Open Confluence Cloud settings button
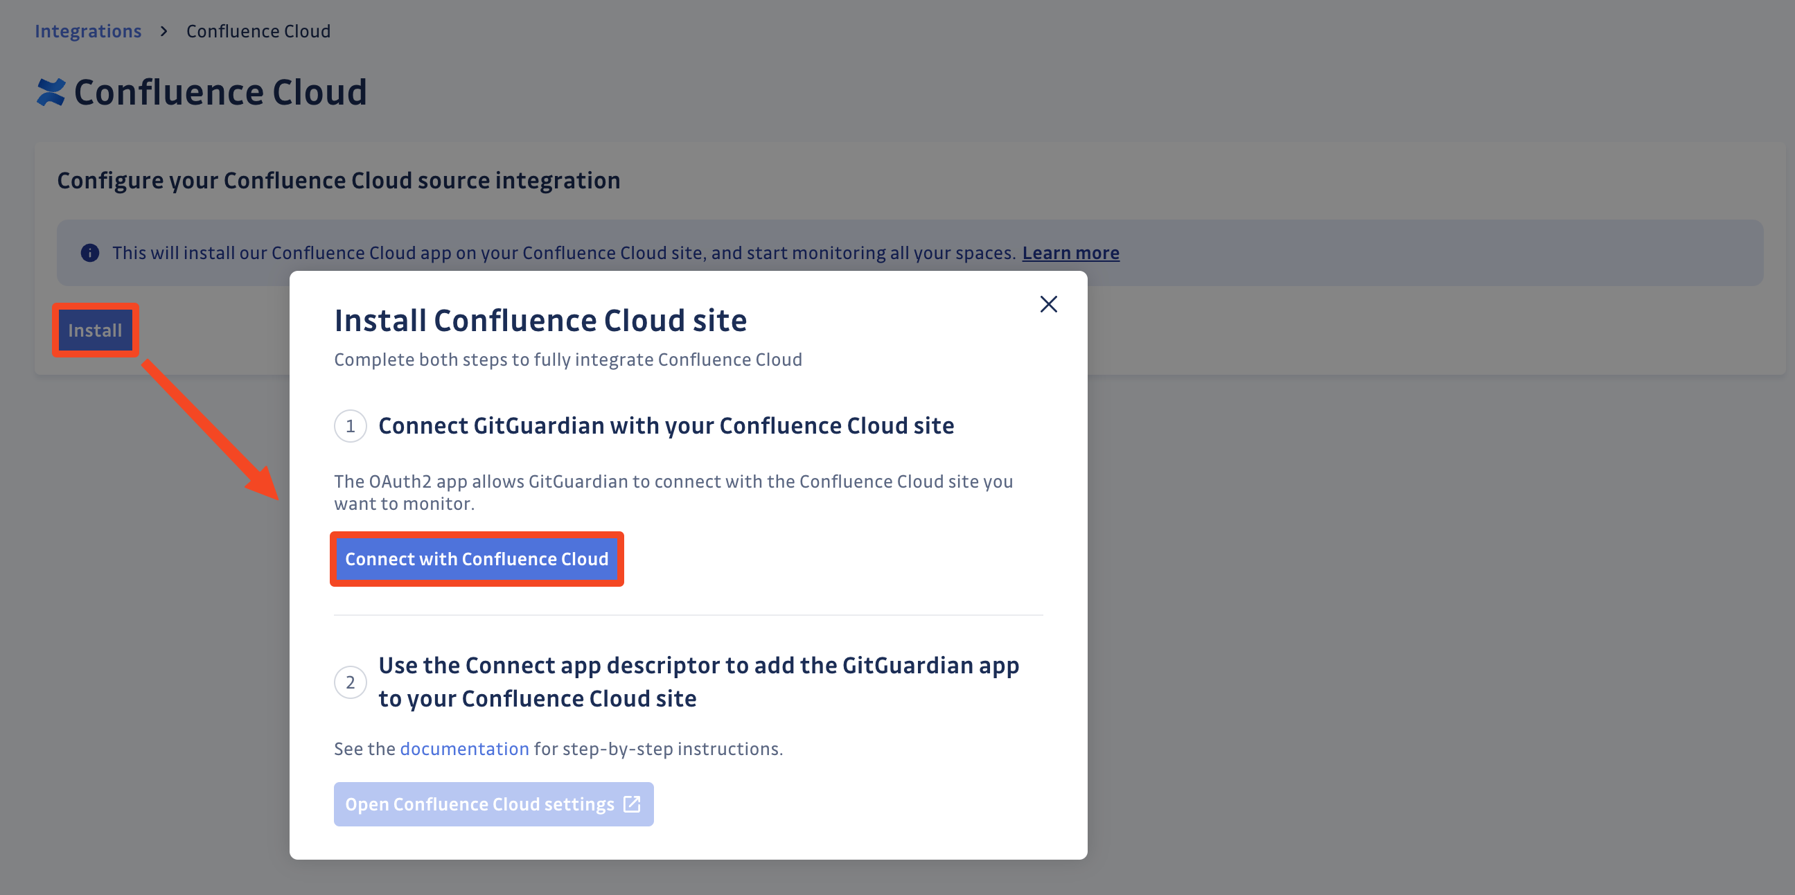The width and height of the screenshot is (1795, 895). tap(493, 804)
